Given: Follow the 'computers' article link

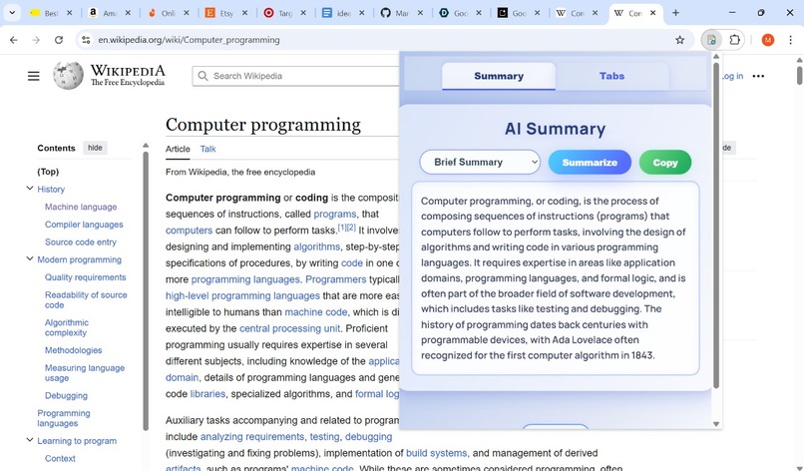Looking at the screenshot, I should pyautogui.click(x=189, y=230).
